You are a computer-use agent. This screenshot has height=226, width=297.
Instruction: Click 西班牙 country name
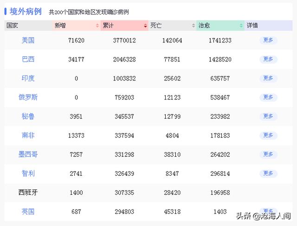28,193
